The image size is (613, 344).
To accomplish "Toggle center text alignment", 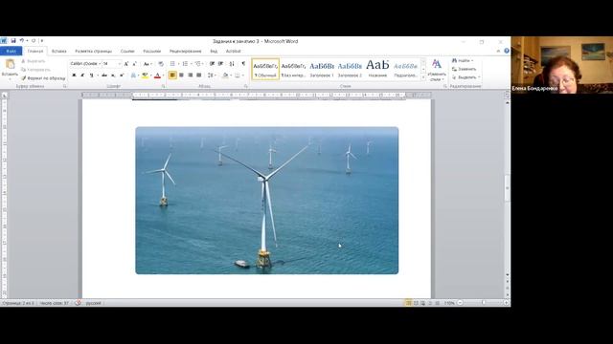I will pyautogui.click(x=181, y=75).
